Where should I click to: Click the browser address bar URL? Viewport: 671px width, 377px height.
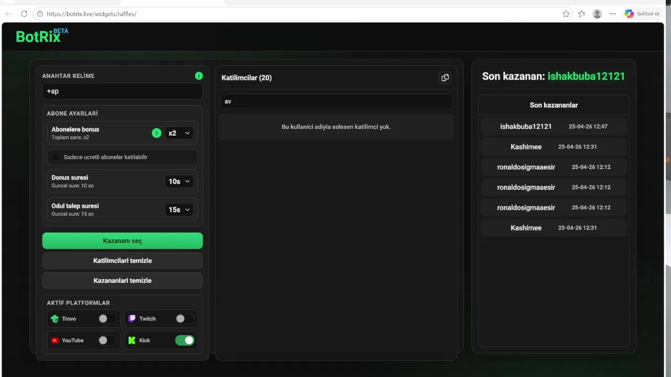91,14
